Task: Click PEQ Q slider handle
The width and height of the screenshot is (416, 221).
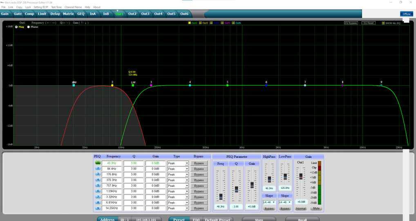Action: [236, 189]
